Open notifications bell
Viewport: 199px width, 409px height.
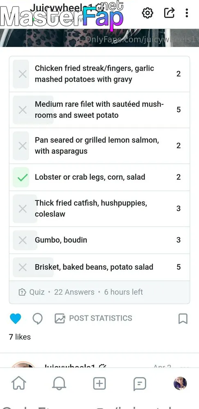(x=59, y=384)
